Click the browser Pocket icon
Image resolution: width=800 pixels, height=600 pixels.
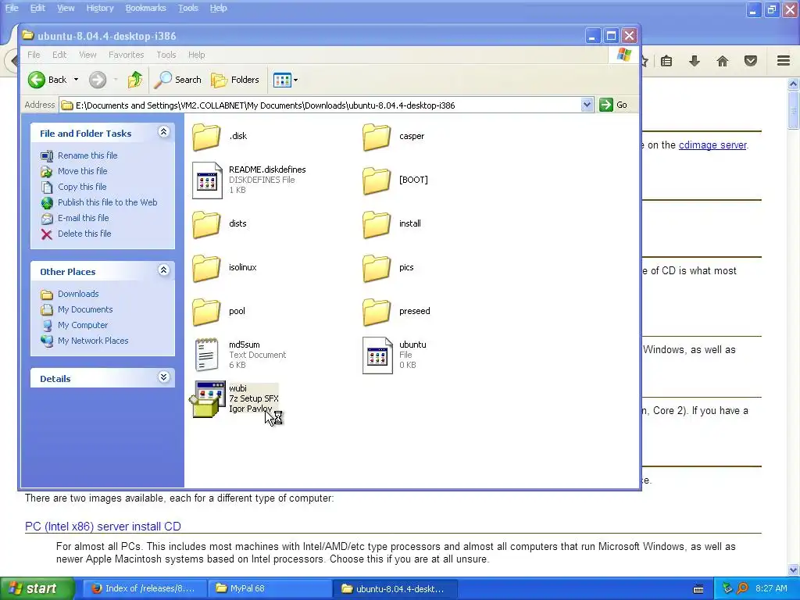(751, 61)
